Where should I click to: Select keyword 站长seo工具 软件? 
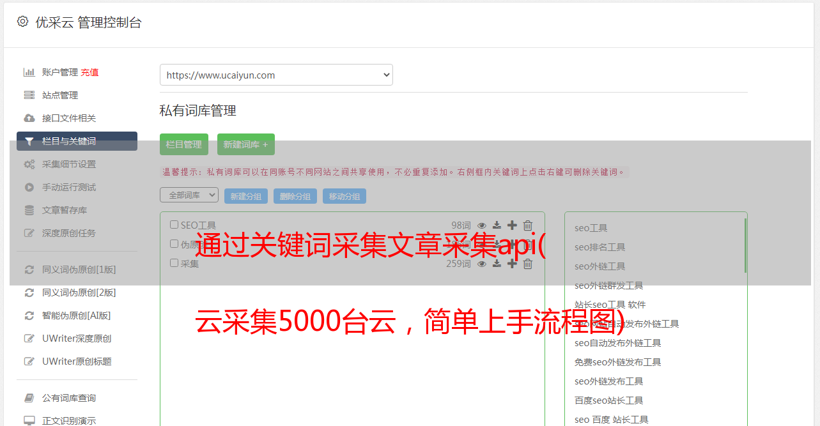pyautogui.click(x=610, y=305)
